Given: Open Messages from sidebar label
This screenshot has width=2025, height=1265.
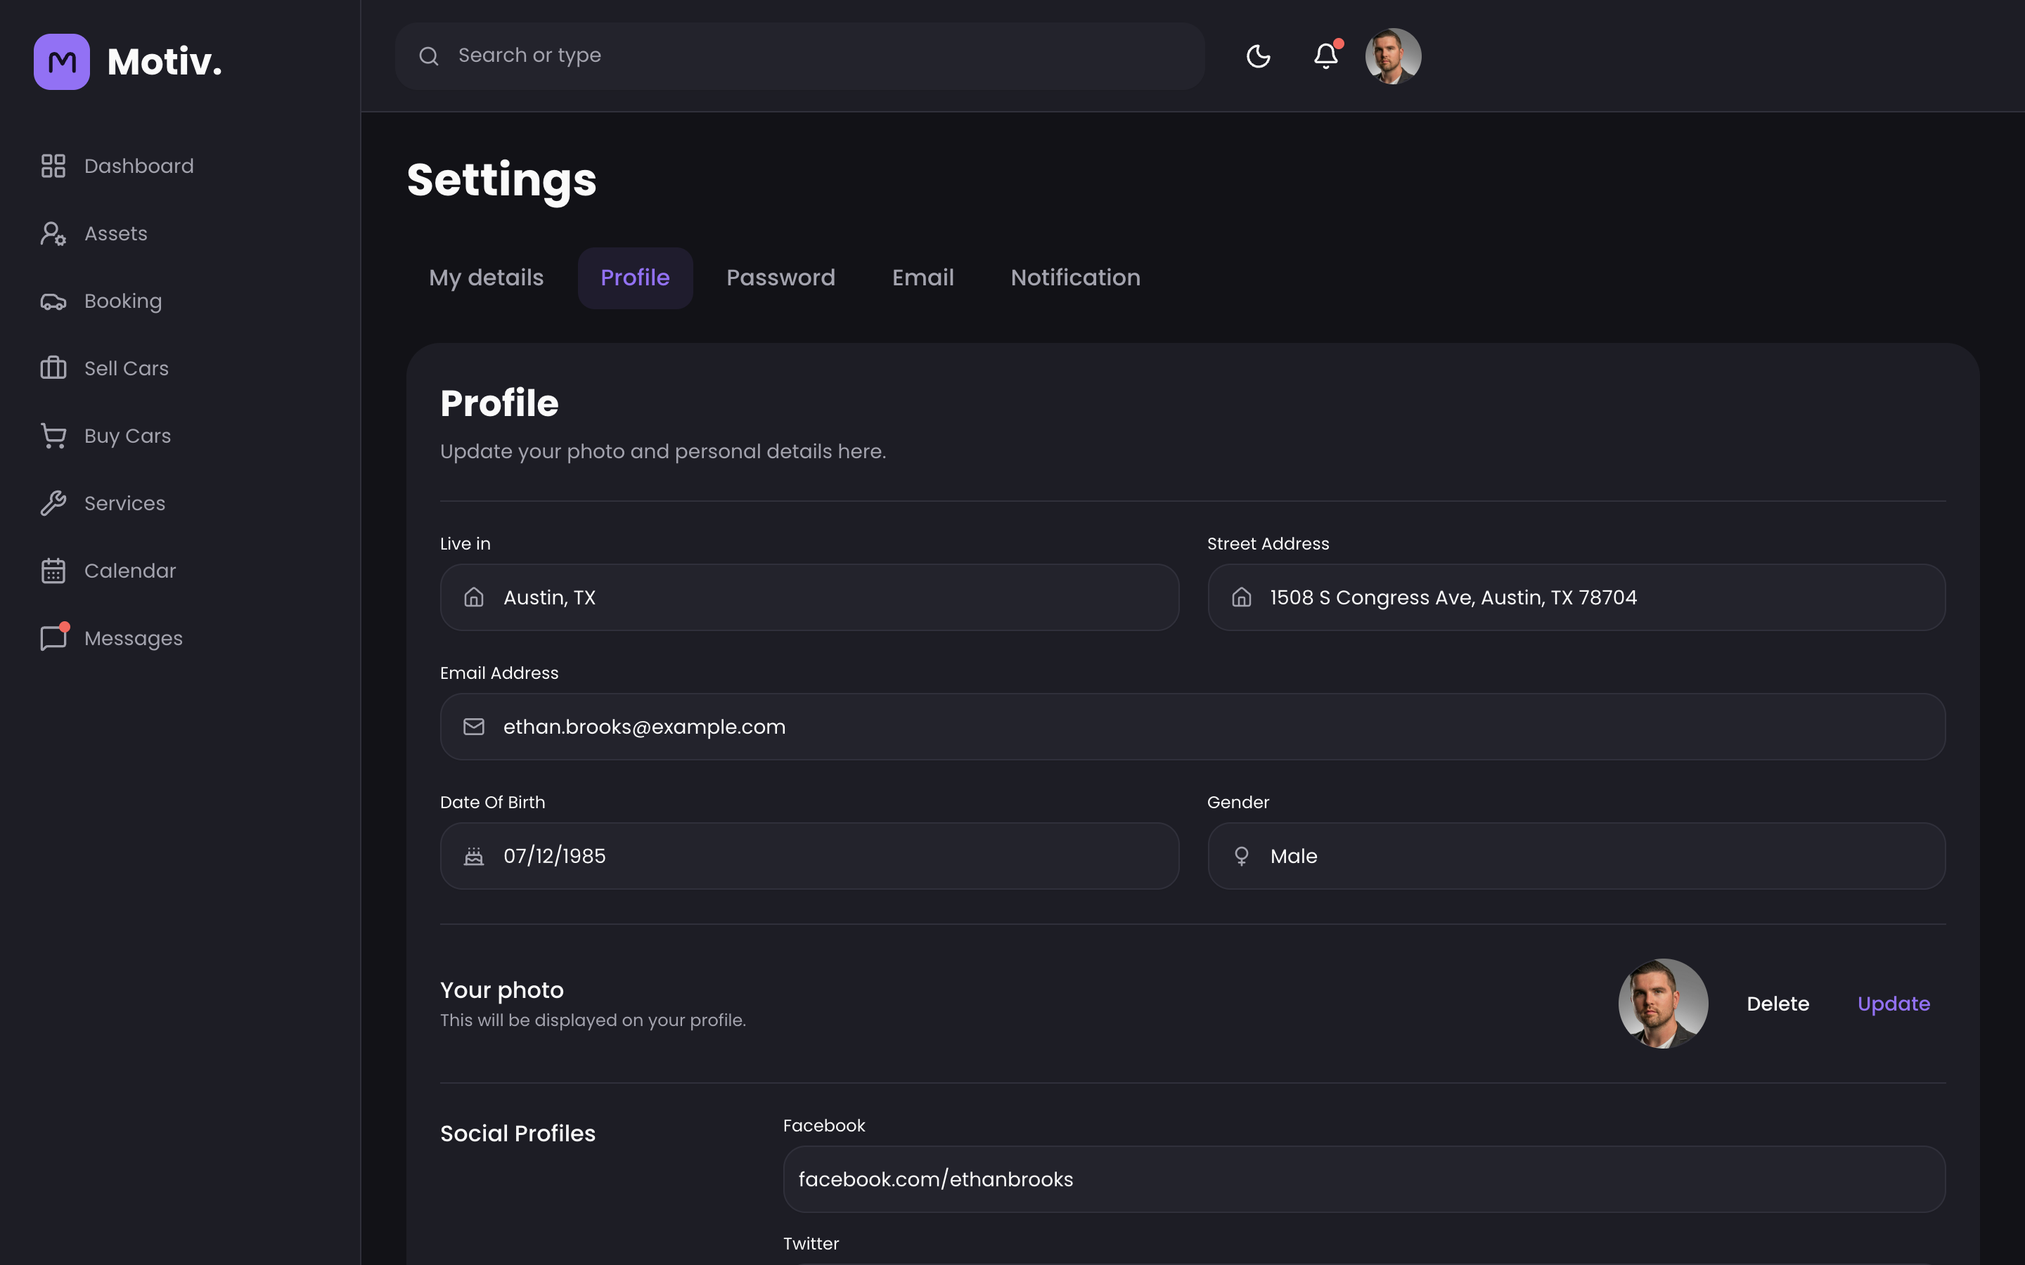Looking at the screenshot, I should (x=134, y=638).
